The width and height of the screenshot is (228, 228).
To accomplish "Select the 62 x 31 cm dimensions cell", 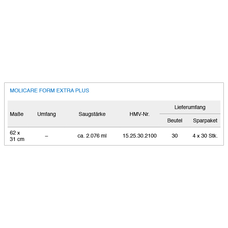I will point(17,136).
